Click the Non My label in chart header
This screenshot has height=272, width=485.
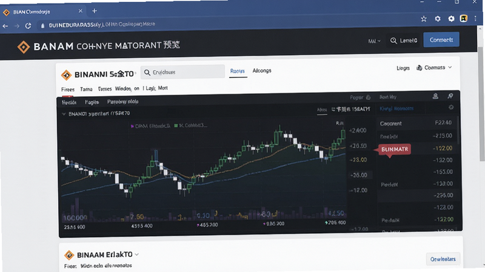(x=388, y=97)
